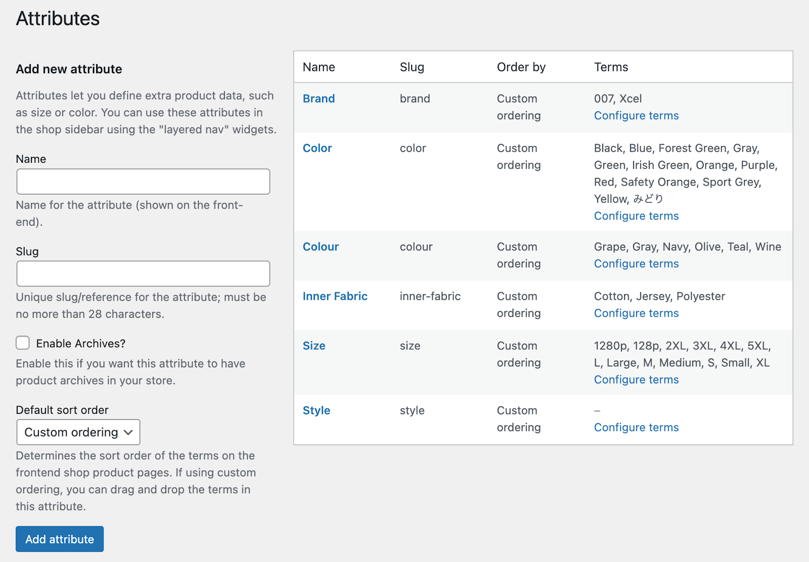Configure terms for the Color attribute
This screenshot has height=562, width=809.
click(636, 216)
